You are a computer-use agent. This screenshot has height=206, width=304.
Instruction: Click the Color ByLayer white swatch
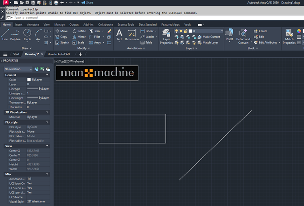29,80
